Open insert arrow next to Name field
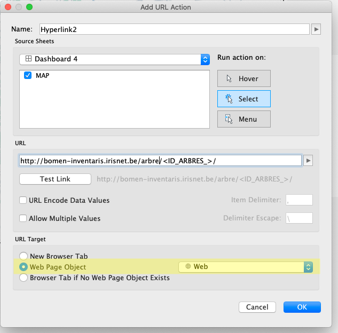This screenshot has height=333, width=338. (x=316, y=29)
